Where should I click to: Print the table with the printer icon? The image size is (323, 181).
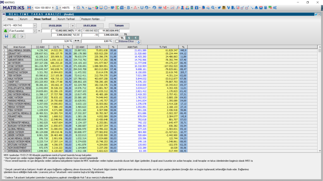[x=22, y=36]
